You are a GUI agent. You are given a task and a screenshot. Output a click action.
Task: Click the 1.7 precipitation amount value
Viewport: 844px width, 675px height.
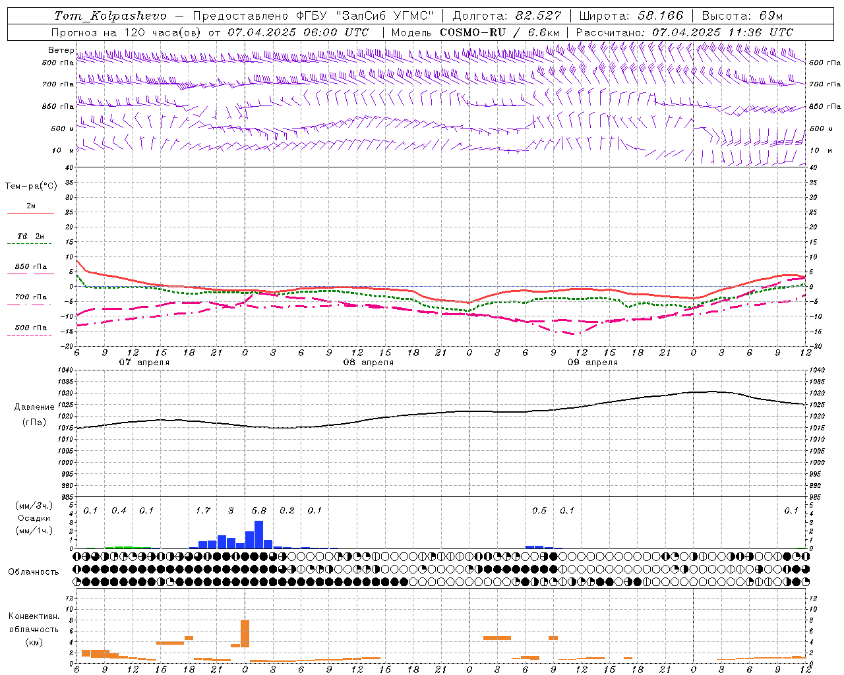tap(203, 510)
